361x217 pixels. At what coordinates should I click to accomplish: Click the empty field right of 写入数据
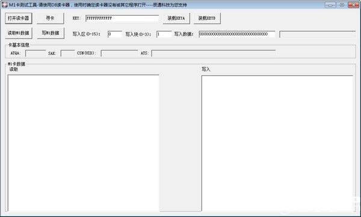point(318,34)
